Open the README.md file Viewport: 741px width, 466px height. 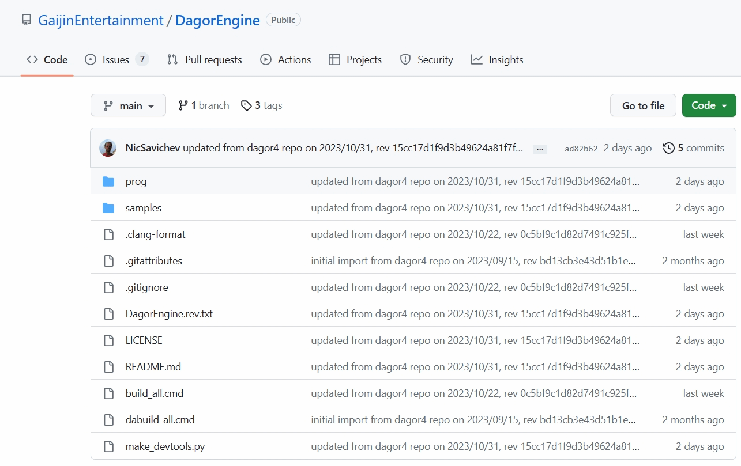(153, 367)
